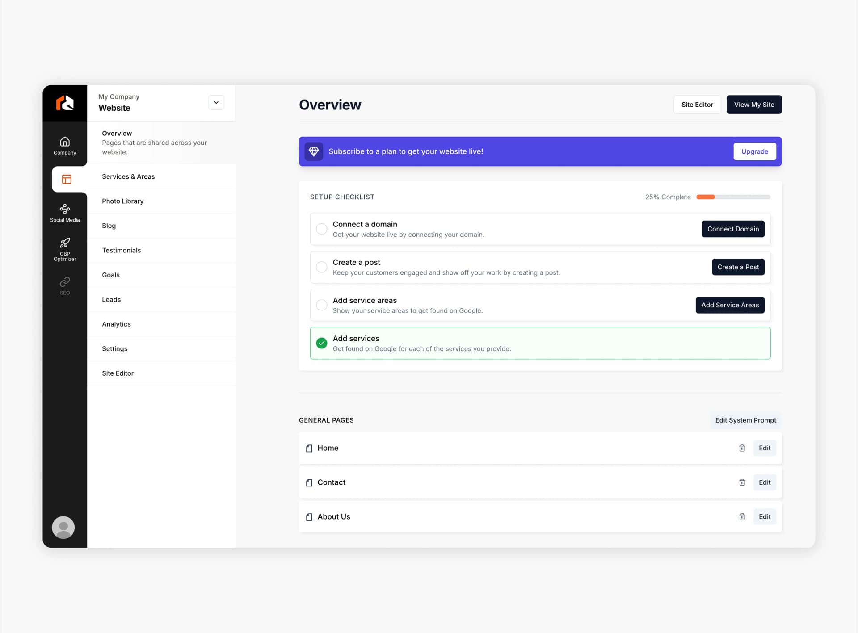Expand the My Company Website dropdown
Image resolution: width=858 pixels, height=633 pixels.
(x=216, y=102)
